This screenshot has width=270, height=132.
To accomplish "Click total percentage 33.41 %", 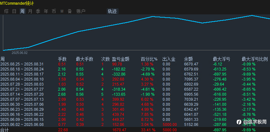I will point(148,130).
